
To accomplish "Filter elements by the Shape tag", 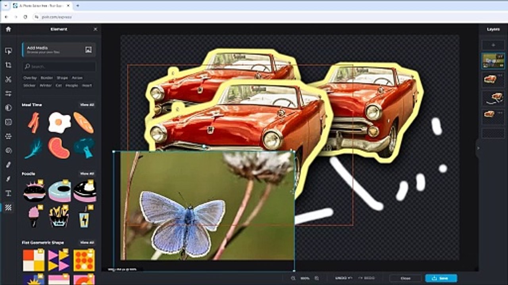I will [x=62, y=78].
